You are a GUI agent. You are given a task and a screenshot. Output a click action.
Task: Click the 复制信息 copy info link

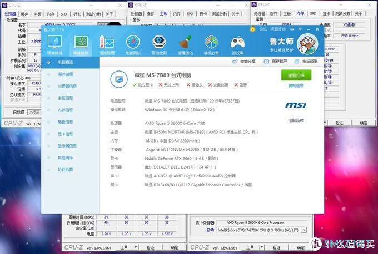pyautogui.click(x=296, y=85)
